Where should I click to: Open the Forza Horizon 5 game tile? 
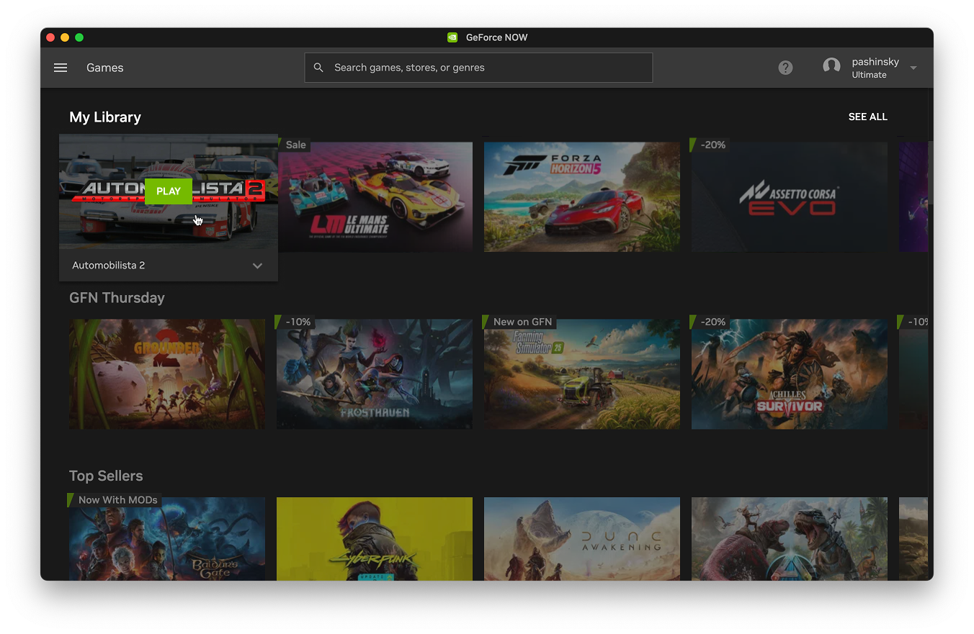tap(582, 196)
